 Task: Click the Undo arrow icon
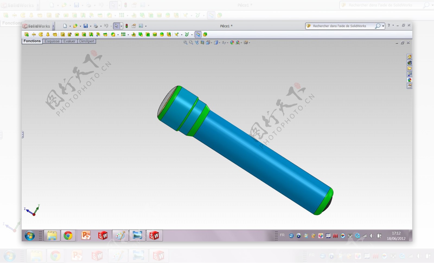pos(106,26)
